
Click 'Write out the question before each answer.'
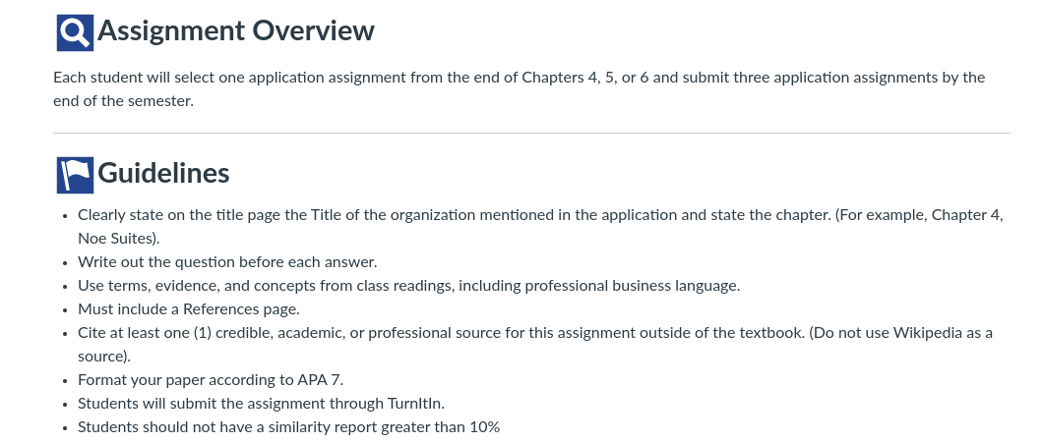pos(227,262)
